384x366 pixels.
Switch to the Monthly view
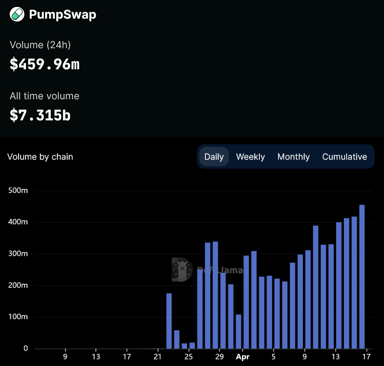click(x=293, y=157)
